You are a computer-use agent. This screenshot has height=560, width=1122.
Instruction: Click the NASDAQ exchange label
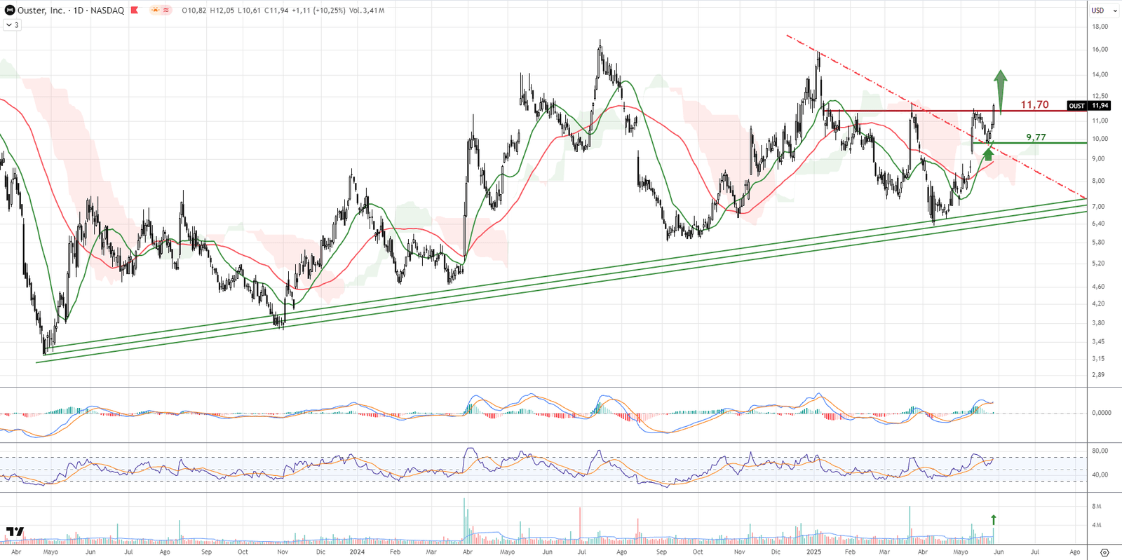click(108, 11)
